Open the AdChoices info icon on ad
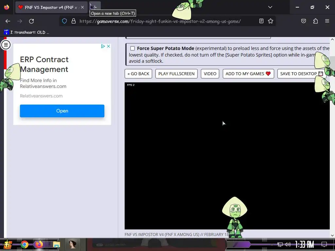The width and height of the screenshot is (335, 251). click(x=103, y=46)
